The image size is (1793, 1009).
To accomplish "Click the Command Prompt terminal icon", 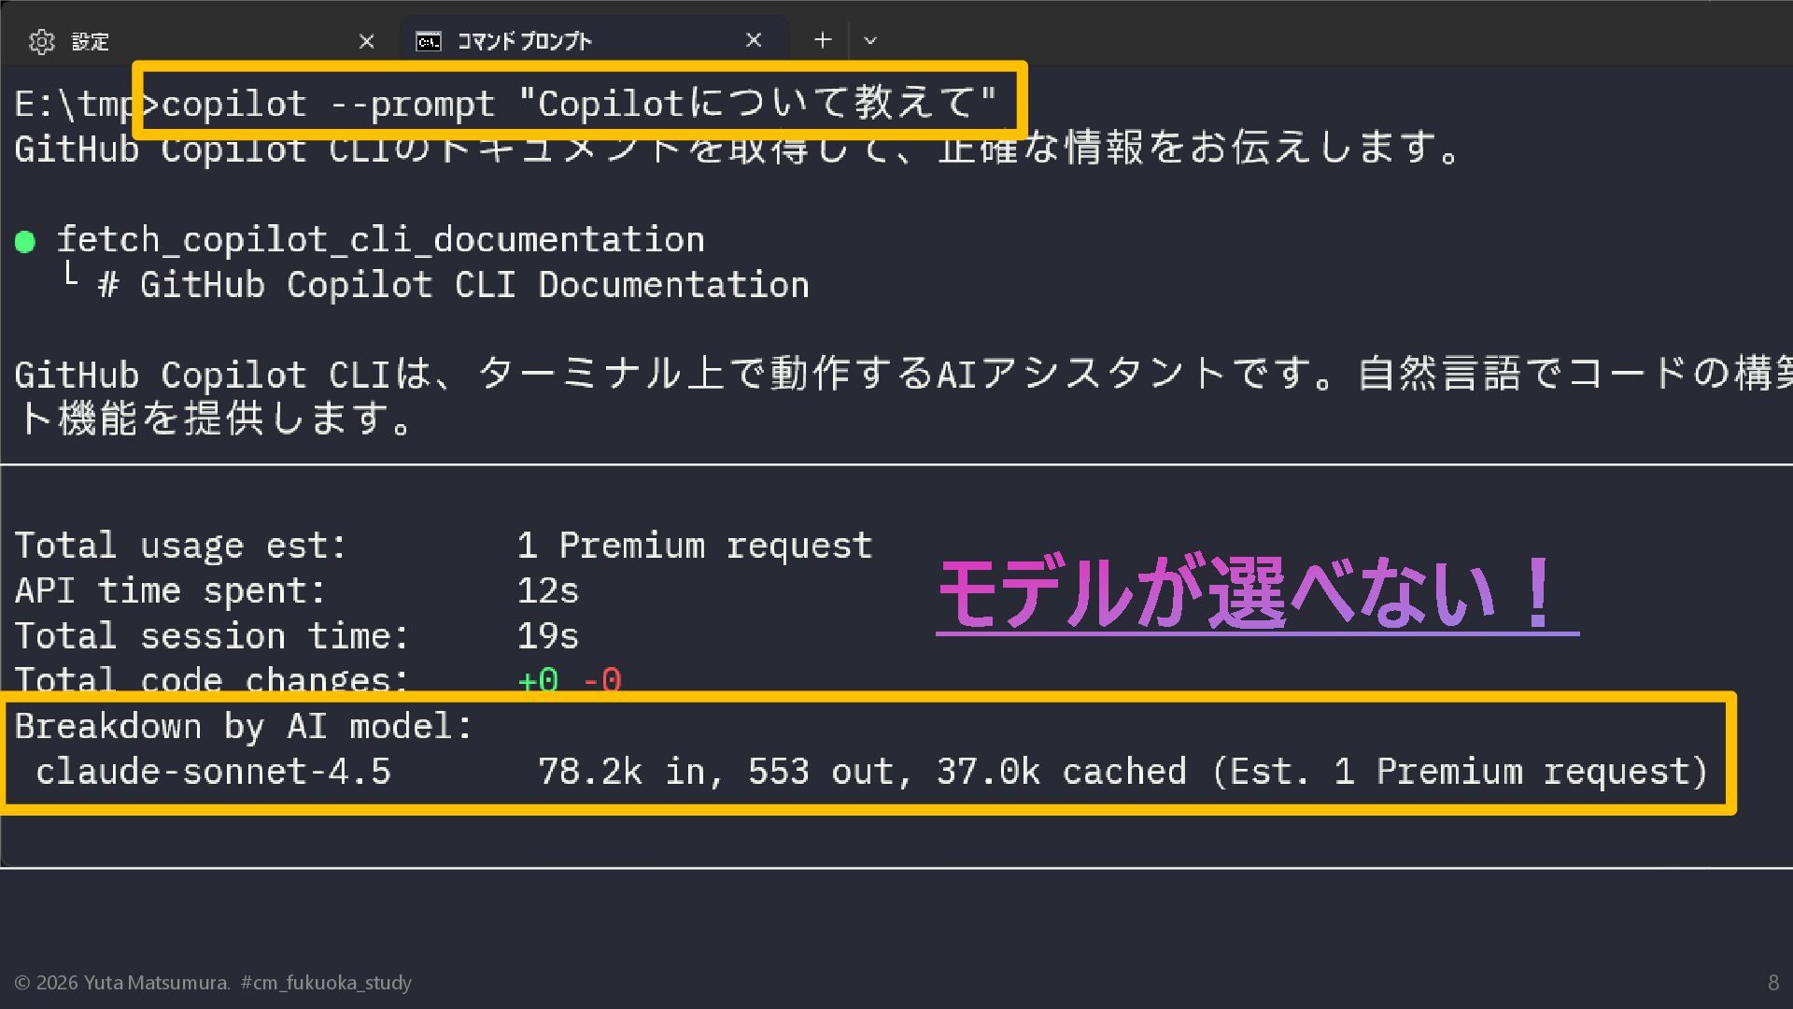I will coord(429,41).
